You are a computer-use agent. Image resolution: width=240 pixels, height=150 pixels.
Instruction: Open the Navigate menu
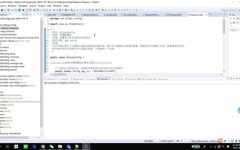tap(23, 6)
